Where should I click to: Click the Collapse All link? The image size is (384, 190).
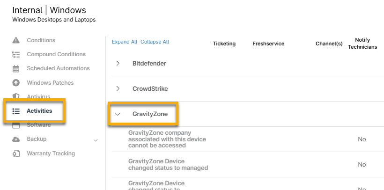coord(155,42)
